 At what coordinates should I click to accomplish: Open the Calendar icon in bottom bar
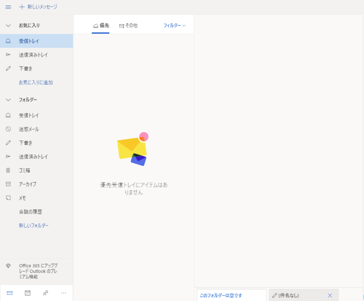27,293
